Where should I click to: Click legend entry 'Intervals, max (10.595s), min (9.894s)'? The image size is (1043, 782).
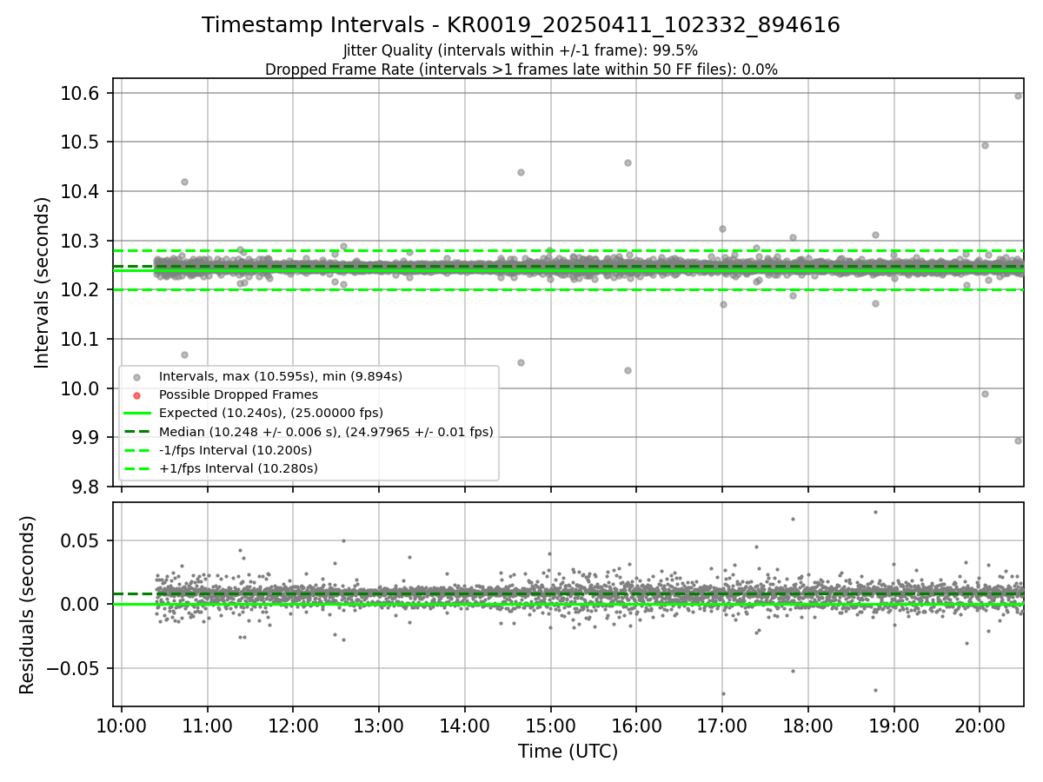tap(280, 376)
